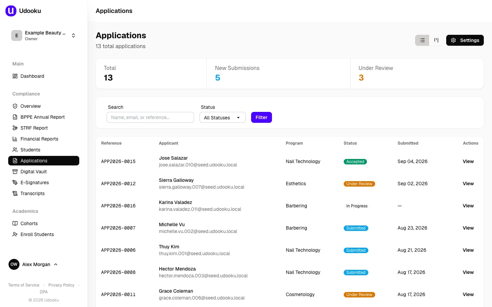Click the Submitted column header
The width and height of the screenshot is (492, 307).
coord(408,143)
